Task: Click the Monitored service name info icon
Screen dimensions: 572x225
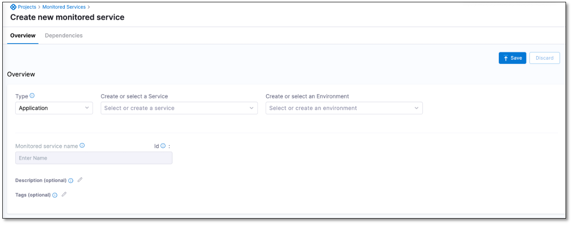Action: point(82,146)
